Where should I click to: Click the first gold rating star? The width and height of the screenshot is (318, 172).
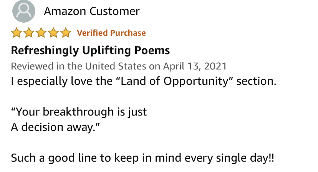tap(17, 33)
